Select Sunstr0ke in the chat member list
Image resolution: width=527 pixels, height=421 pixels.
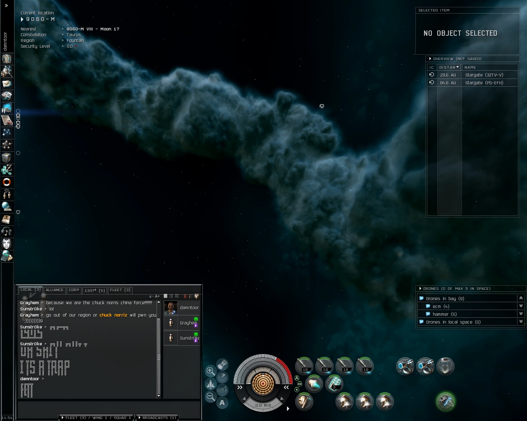[x=182, y=338]
